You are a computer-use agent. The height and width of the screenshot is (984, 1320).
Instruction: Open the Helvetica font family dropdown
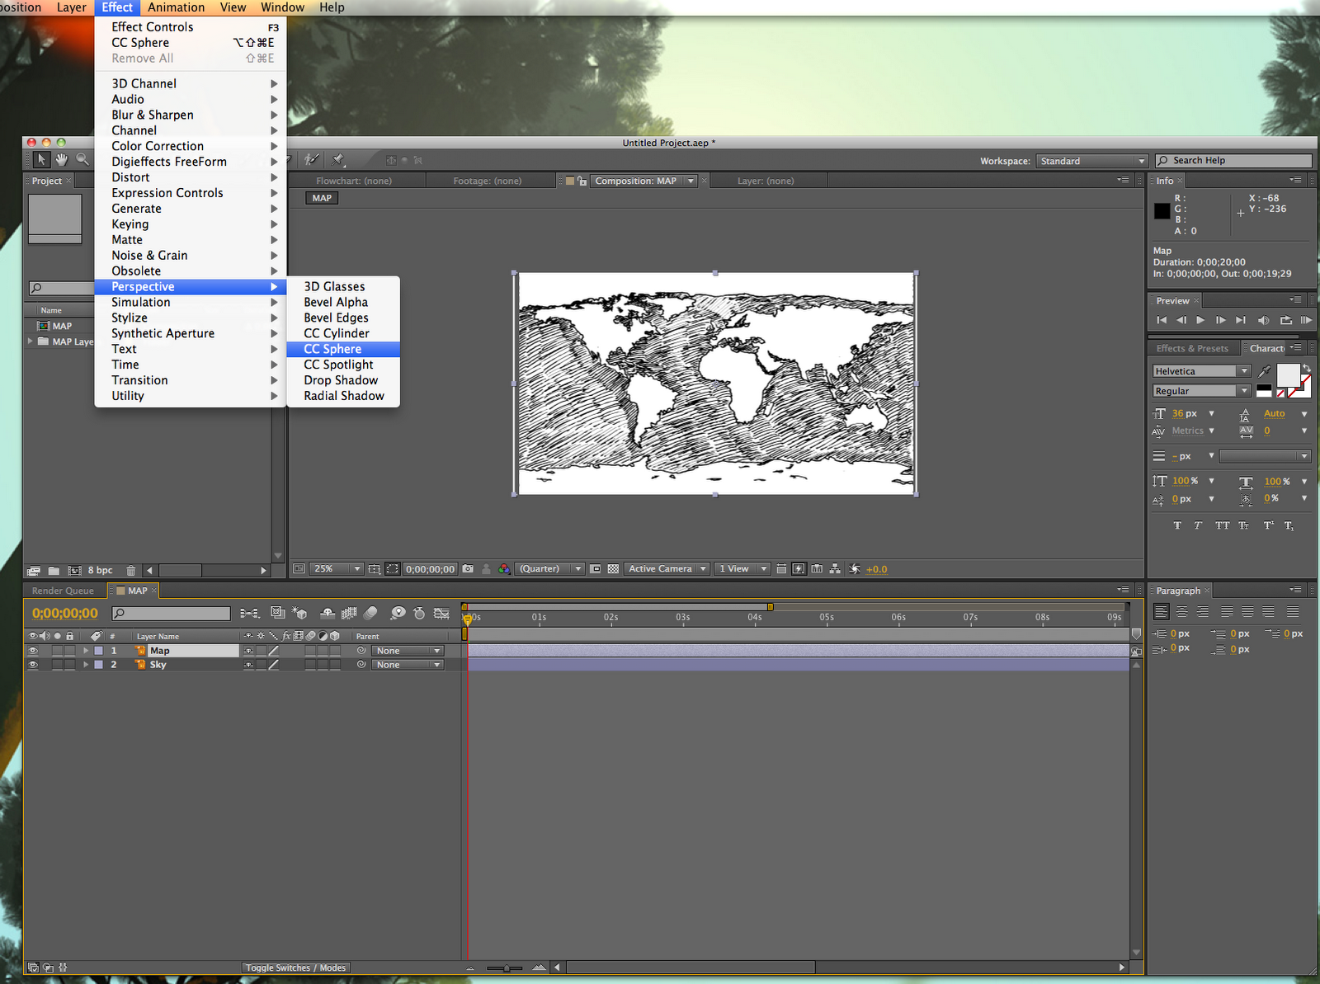[x=1202, y=371]
